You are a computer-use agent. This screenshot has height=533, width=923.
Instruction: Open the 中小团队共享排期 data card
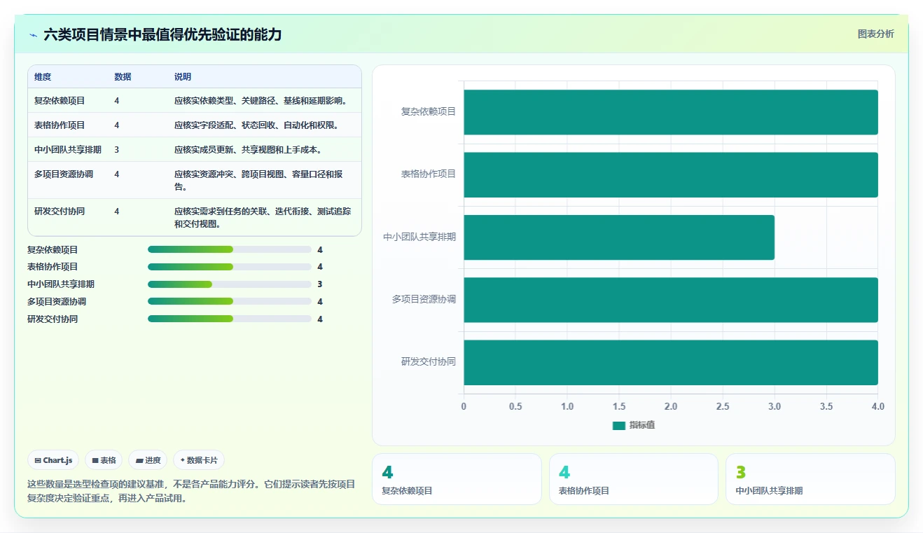click(810, 479)
